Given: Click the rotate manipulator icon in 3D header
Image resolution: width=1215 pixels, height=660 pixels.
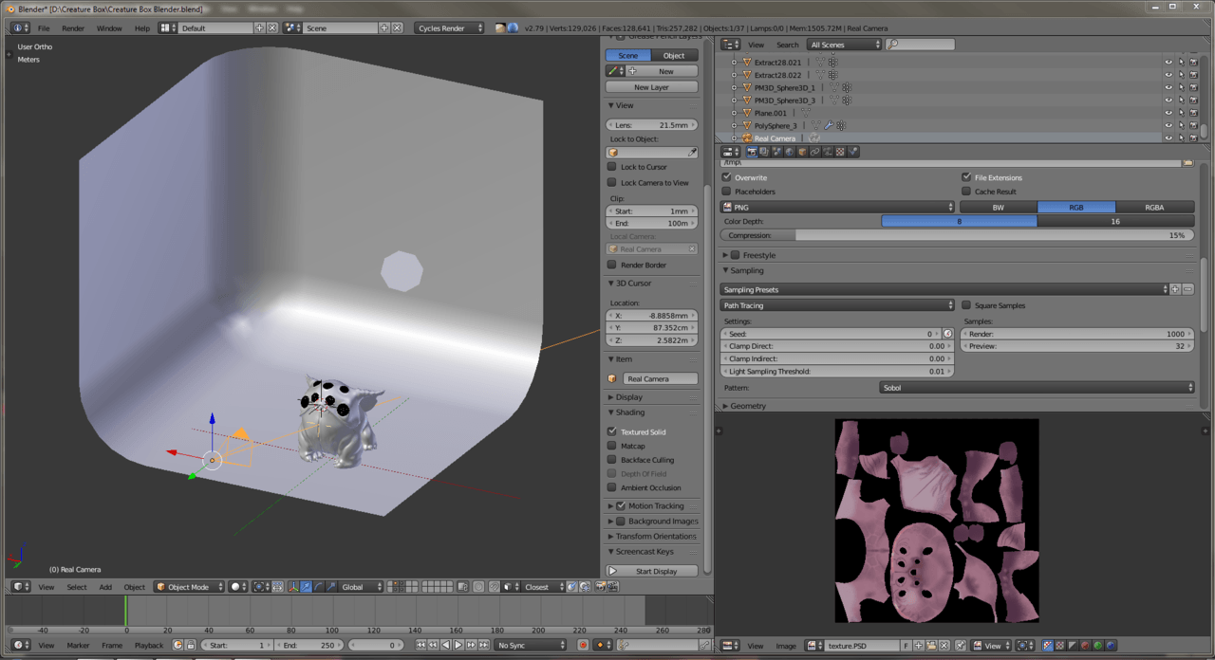Looking at the screenshot, I should pos(318,587).
